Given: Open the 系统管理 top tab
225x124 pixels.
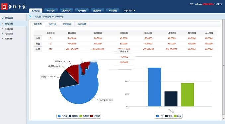Looking at the screenshot, I should coord(36,11).
